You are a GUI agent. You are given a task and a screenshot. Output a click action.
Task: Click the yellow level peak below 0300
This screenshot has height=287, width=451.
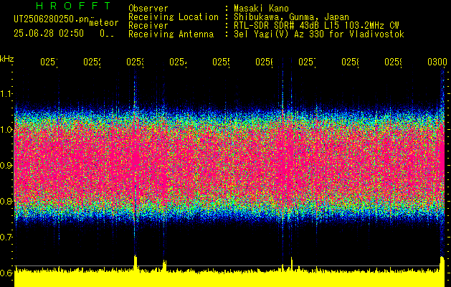pos(442,263)
